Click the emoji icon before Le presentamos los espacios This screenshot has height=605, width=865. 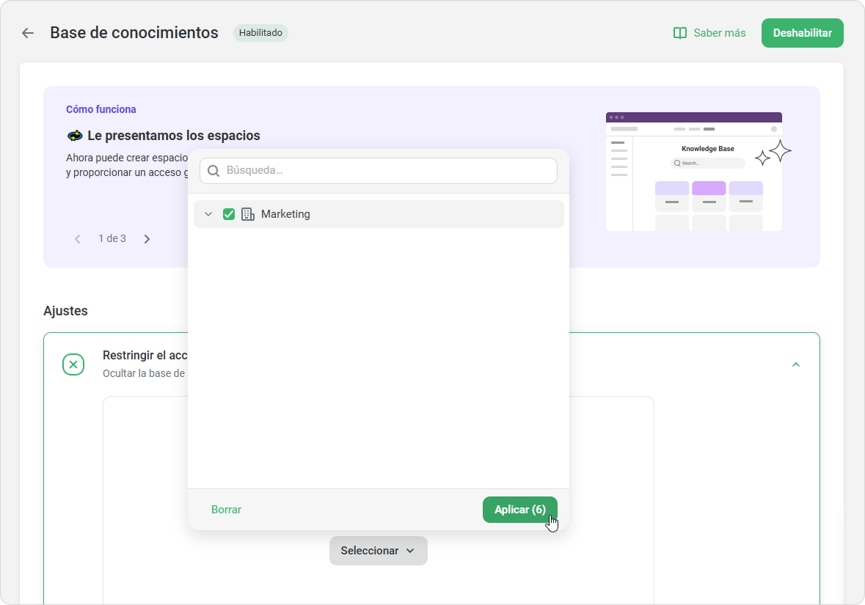74,136
